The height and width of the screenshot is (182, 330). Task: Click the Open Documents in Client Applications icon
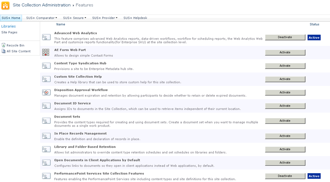(x=46, y=163)
